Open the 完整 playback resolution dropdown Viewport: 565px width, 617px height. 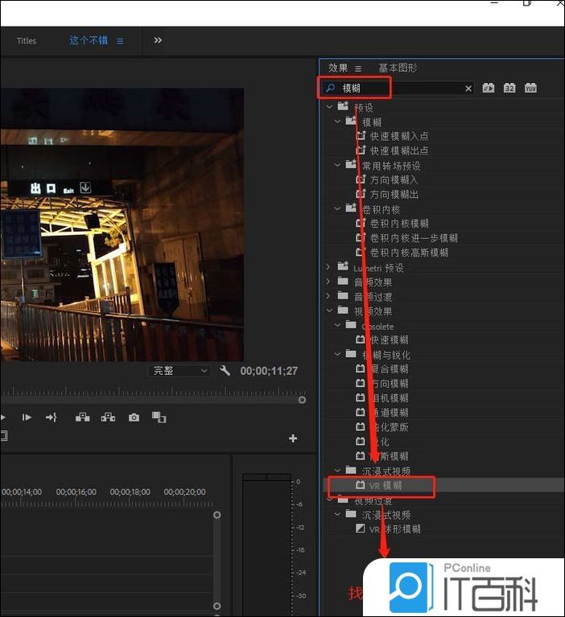180,371
